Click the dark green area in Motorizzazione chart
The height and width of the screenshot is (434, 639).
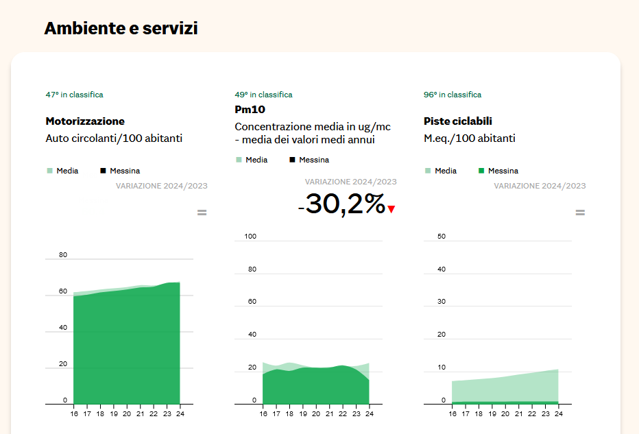tap(127, 350)
